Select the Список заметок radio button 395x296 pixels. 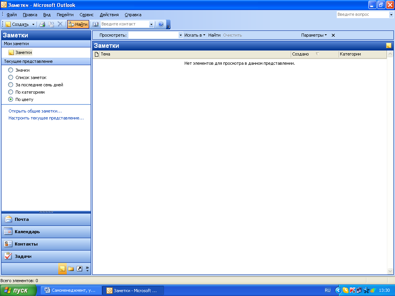[10, 77]
